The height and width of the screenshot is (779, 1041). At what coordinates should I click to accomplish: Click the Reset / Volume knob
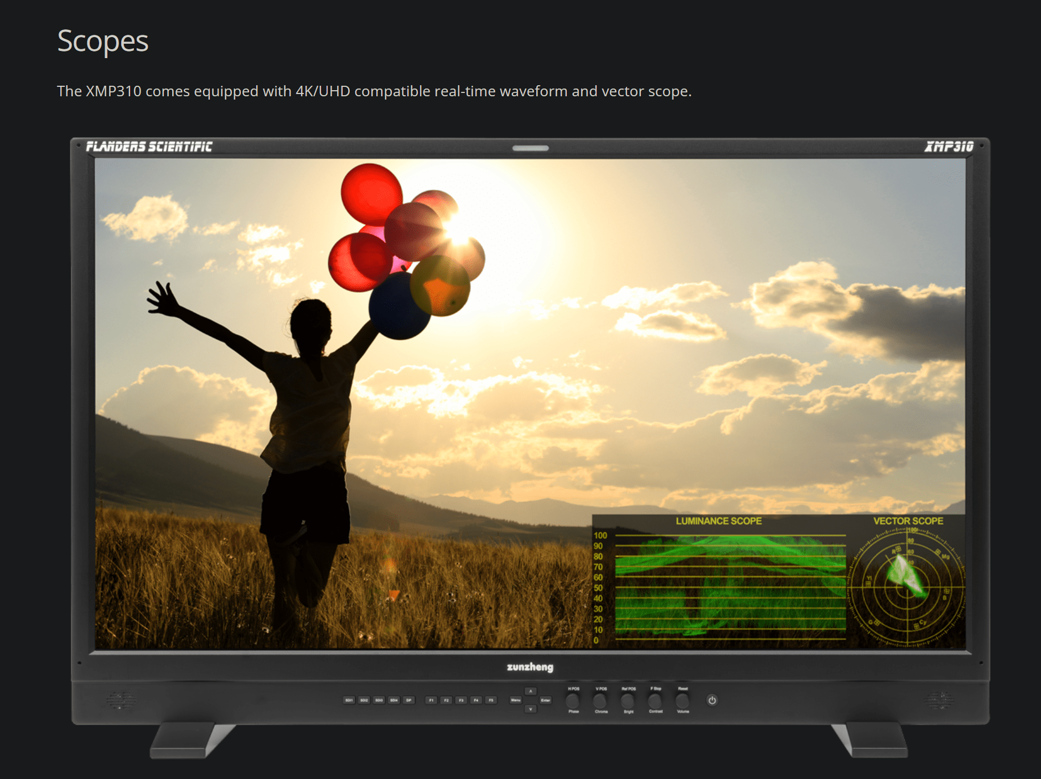[683, 700]
